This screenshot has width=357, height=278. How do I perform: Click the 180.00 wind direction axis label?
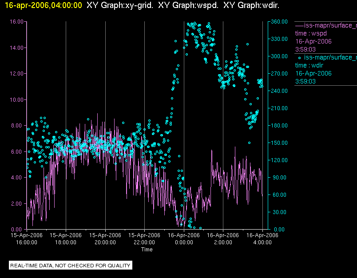[x=279, y=125]
